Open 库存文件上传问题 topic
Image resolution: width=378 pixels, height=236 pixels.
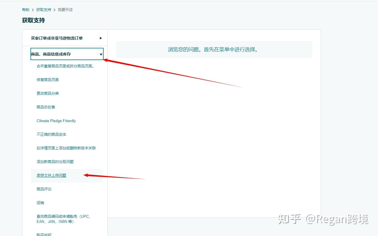click(x=51, y=175)
